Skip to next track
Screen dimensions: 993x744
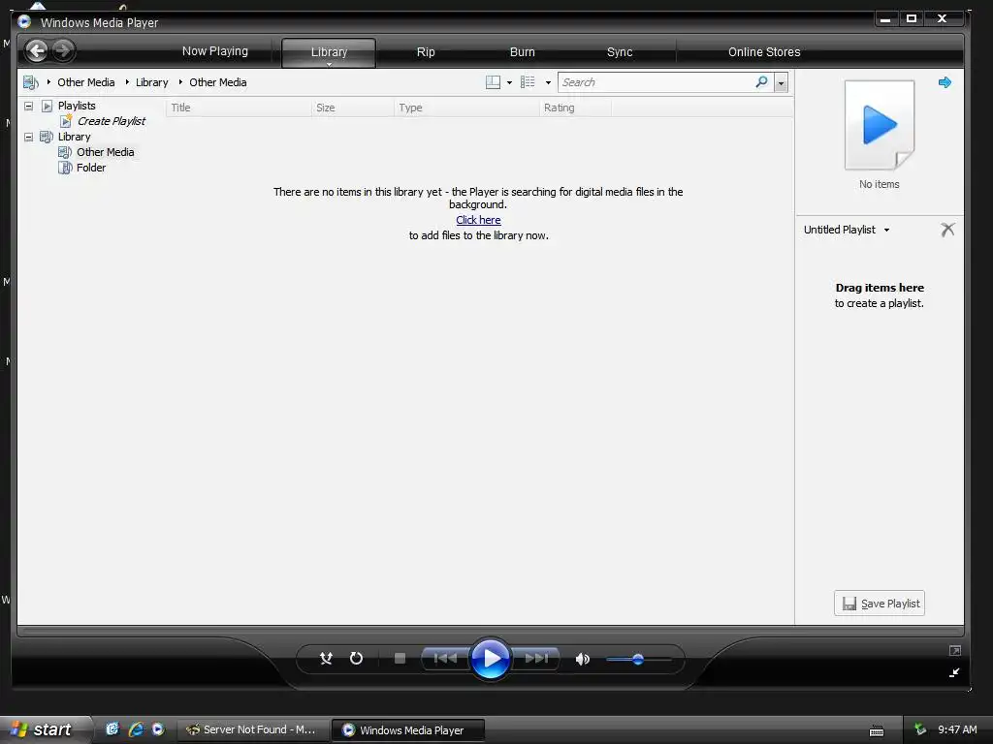(535, 659)
